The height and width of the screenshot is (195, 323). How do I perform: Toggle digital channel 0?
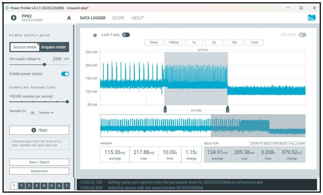tap(14, 185)
